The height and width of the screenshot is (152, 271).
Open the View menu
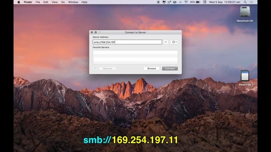(x=55, y=2)
